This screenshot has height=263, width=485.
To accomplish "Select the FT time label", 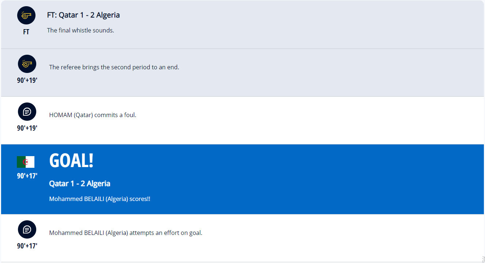I will pos(26,32).
